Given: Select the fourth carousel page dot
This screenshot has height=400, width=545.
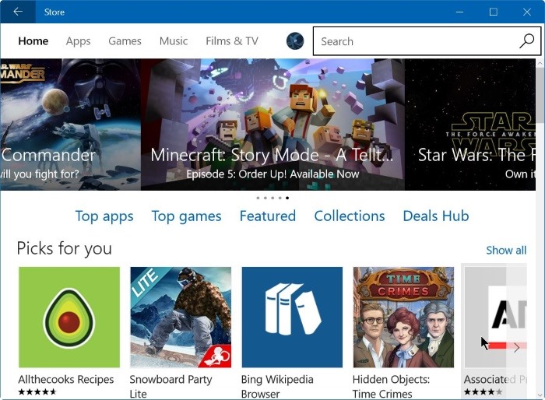Looking at the screenshot, I should [x=280, y=198].
